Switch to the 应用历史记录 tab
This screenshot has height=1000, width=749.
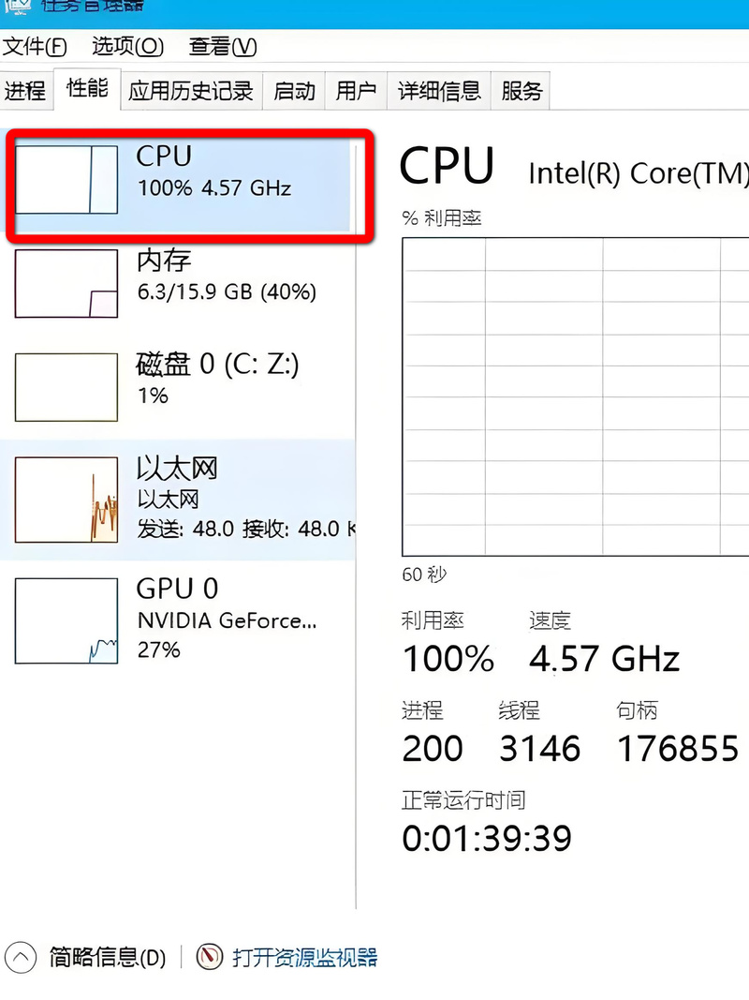(190, 90)
